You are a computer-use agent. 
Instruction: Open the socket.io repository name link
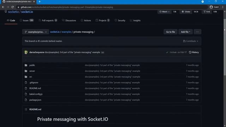click(27, 12)
